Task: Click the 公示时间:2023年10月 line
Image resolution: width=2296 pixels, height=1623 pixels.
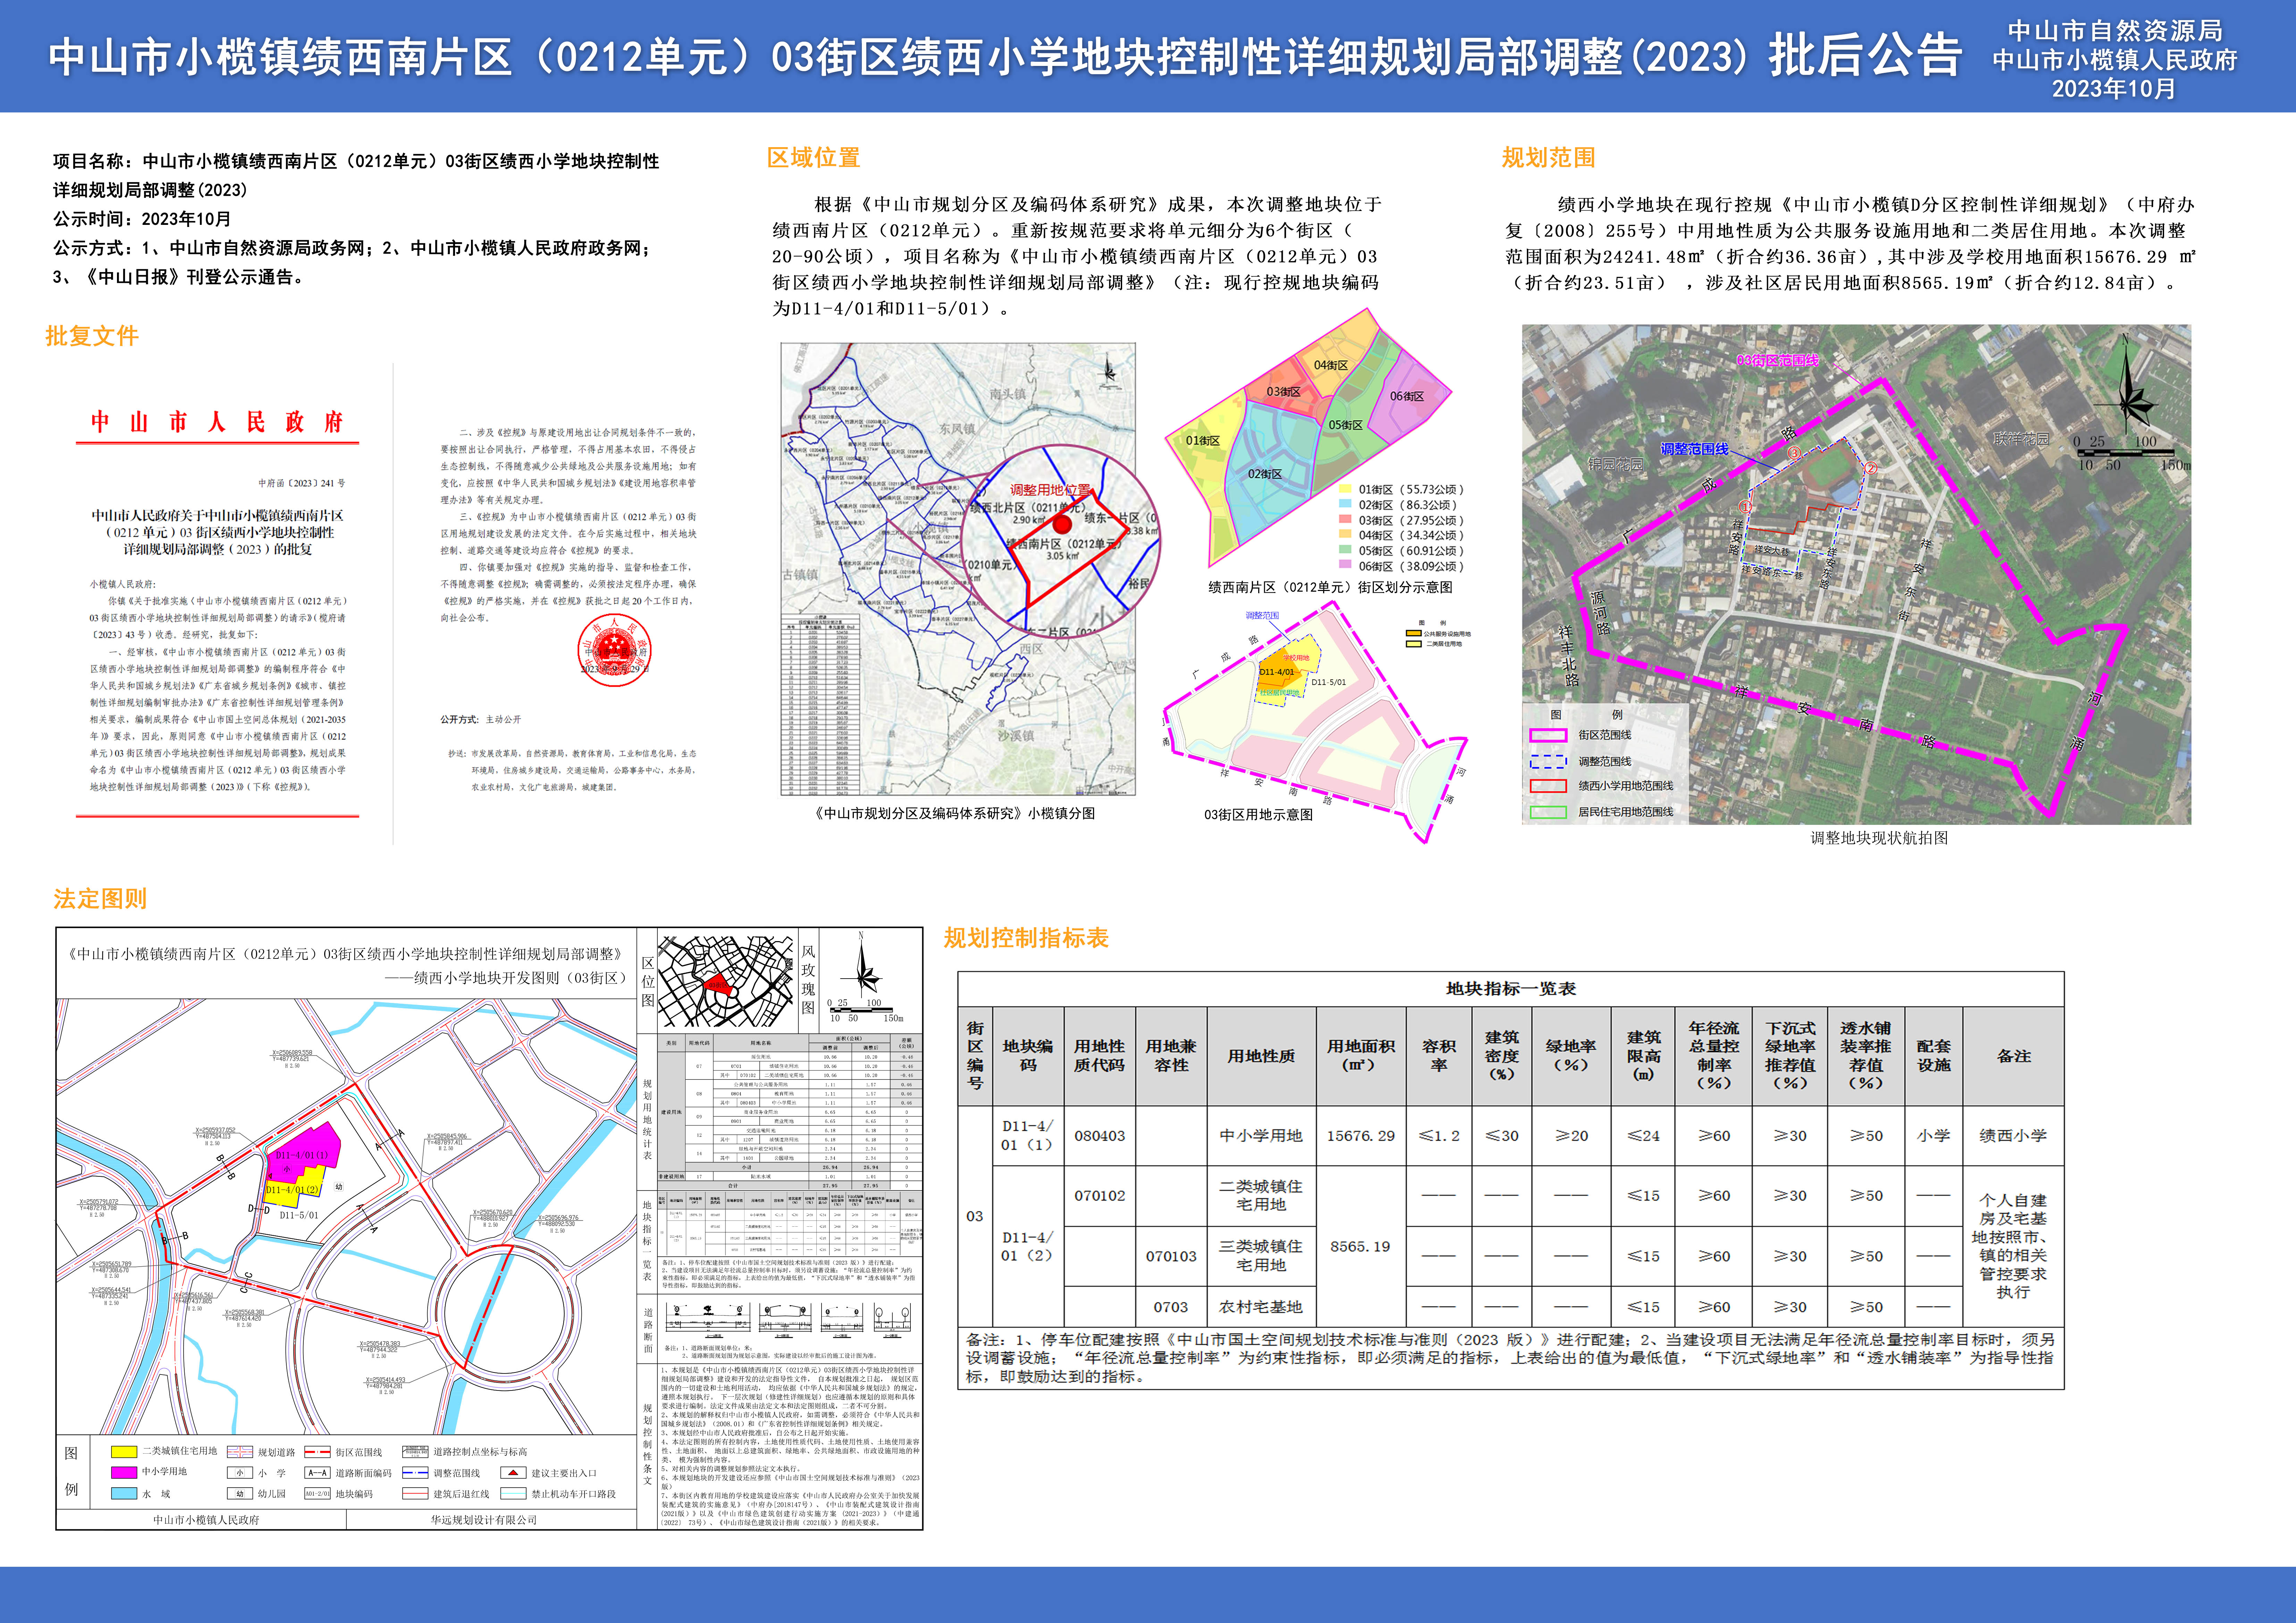Action: coord(142,219)
